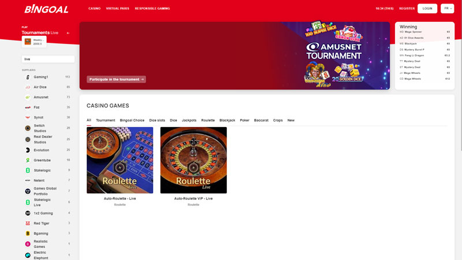The height and width of the screenshot is (260, 462).
Task: Switch to the Craps tab
Action: tap(278, 120)
